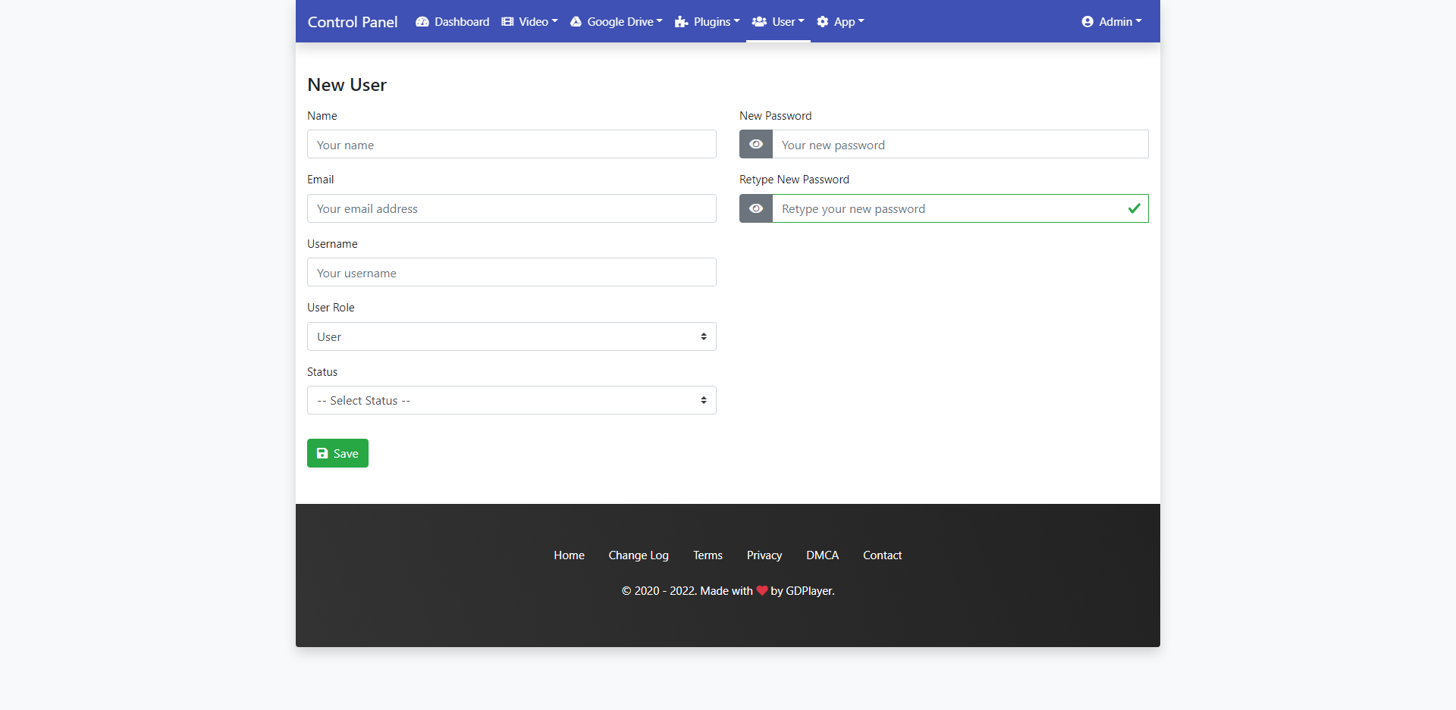Viewport: 1456px width, 710px height.
Task: Expand the Google Drive menu
Action: pyautogui.click(x=616, y=22)
